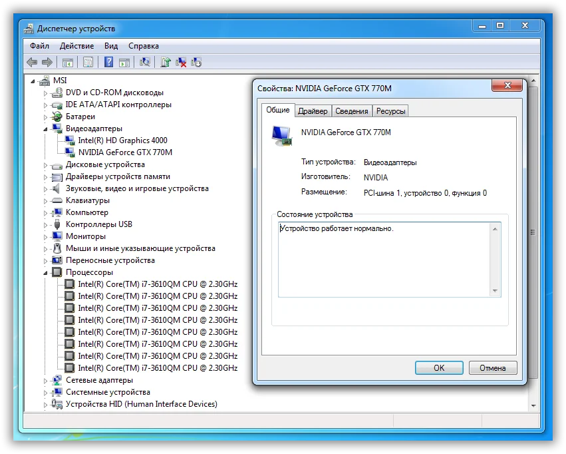This screenshot has height=454, width=566.
Task: Click the Мыши mouse devices icon
Action: (x=57, y=248)
